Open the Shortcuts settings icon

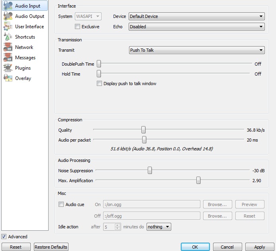pyautogui.click(x=8, y=37)
